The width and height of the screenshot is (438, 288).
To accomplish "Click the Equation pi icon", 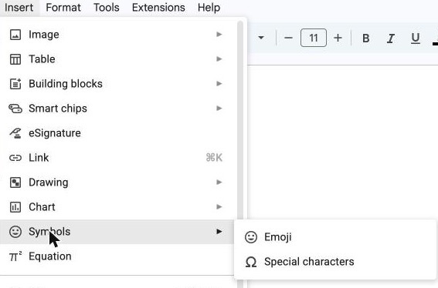I will pos(15,256).
